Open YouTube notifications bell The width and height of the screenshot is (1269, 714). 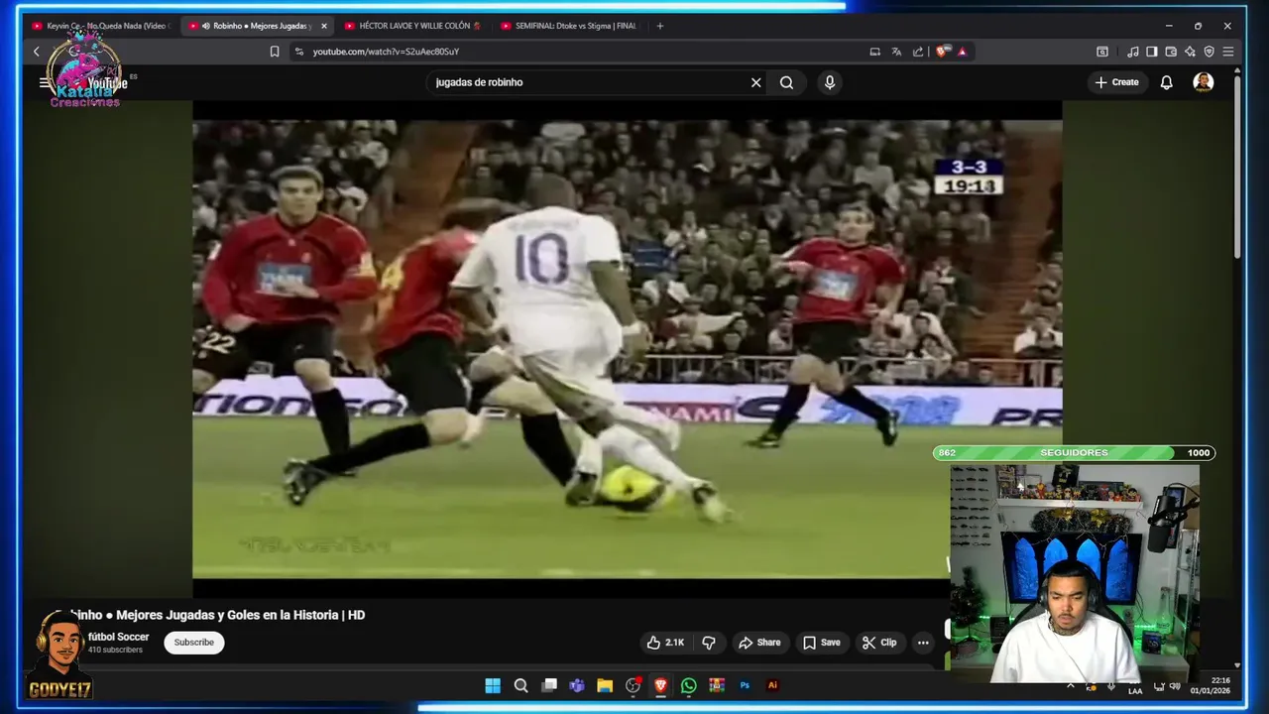[x=1167, y=82]
